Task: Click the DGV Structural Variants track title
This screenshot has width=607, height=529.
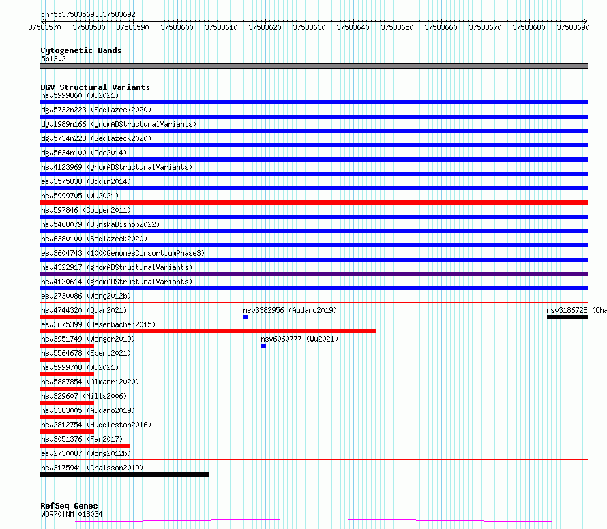Action: 95,87
